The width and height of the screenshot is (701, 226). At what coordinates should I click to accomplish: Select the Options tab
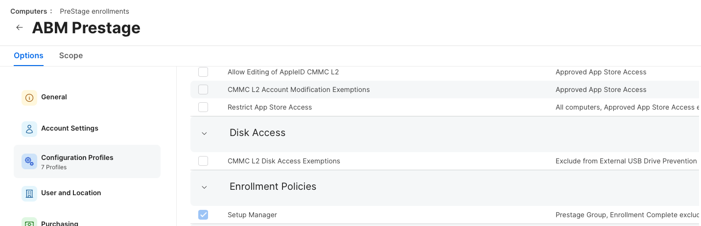click(x=28, y=55)
